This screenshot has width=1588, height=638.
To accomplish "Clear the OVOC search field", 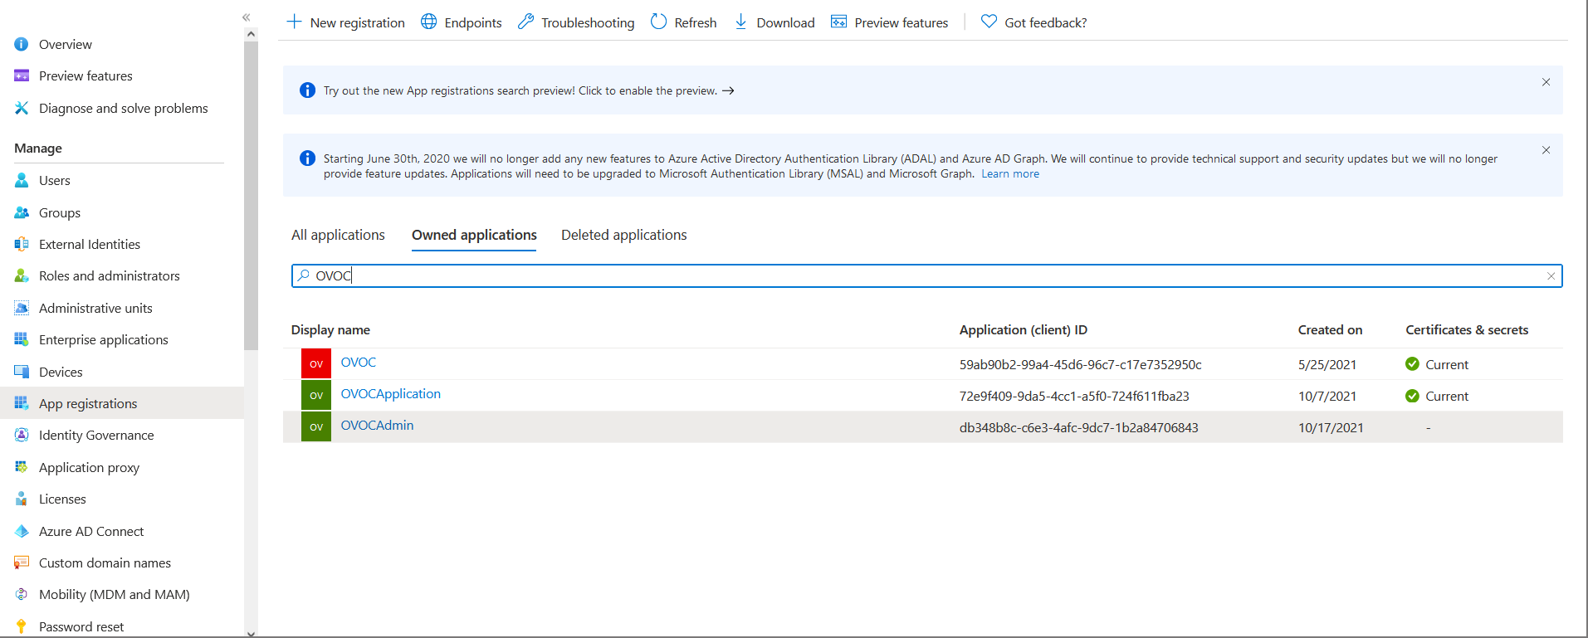I will coord(1551,276).
